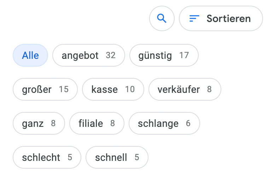Viewport: 280px width, 180px height.
Task: Select the schnell keyword chip
Action: pyautogui.click(x=117, y=157)
